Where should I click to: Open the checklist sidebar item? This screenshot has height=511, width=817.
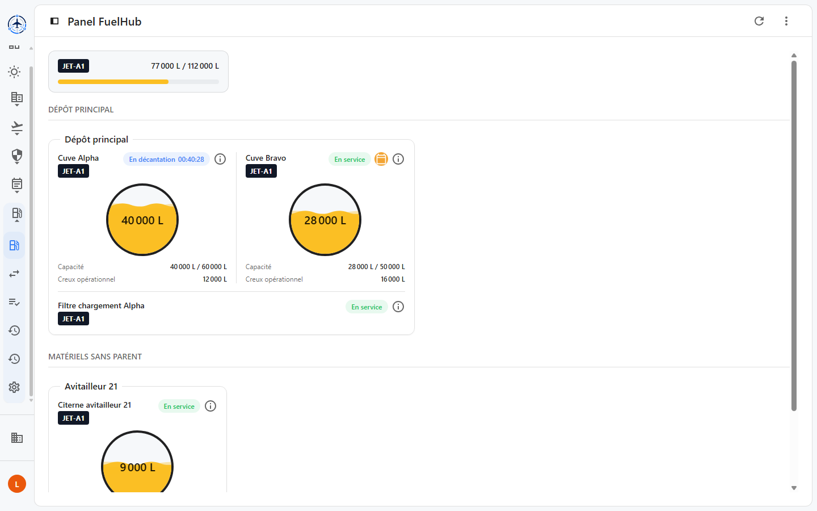tap(14, 302)
